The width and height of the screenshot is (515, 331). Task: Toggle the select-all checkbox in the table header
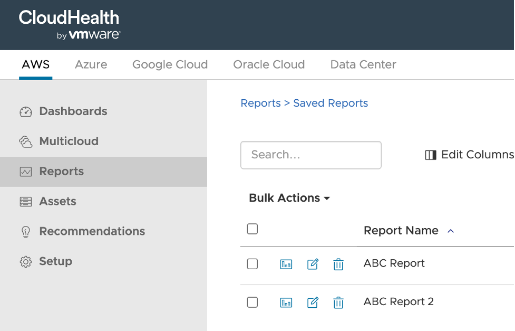tap(252, 229)
